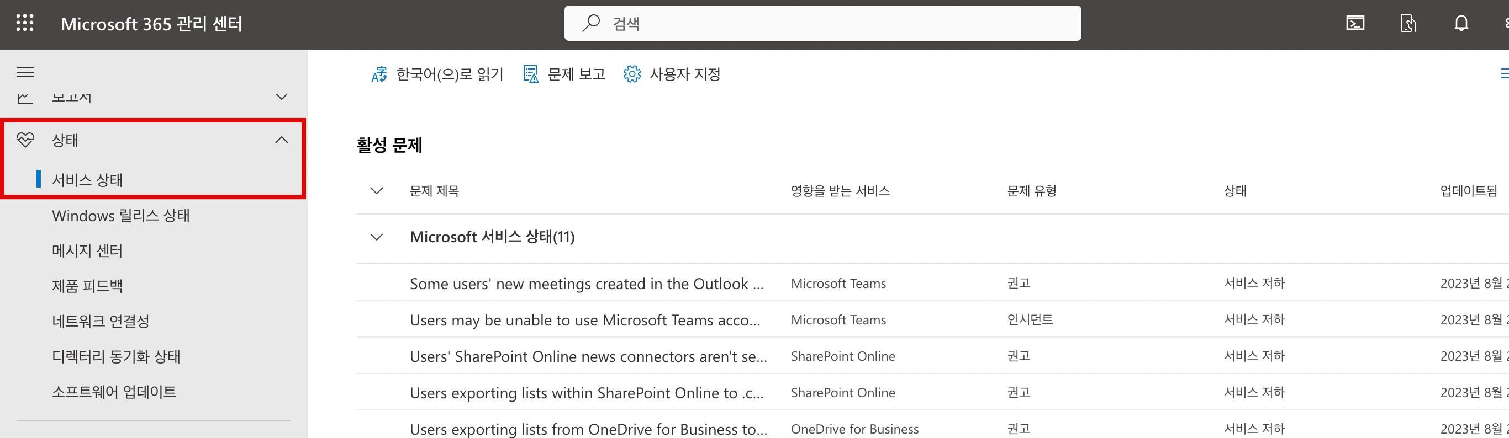Focus the 검색 search field
Screen dimensions: 1509x438
[822, 23]
